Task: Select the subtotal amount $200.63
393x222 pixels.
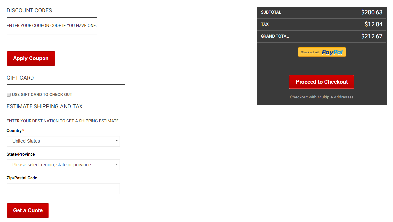Action: (372, 12)
